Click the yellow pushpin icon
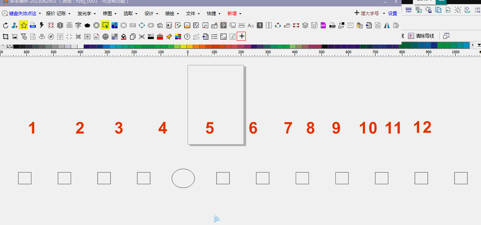The height and width of the screenshot is (225, 481). (169, 37)
